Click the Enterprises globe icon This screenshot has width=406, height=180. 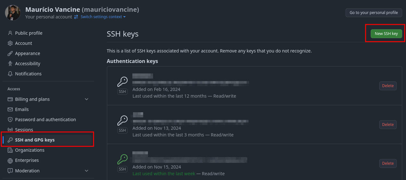click(x=10, y=160)
